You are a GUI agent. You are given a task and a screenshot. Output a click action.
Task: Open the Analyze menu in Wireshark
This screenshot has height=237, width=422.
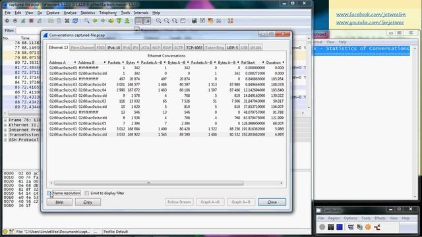coord(70,13)
